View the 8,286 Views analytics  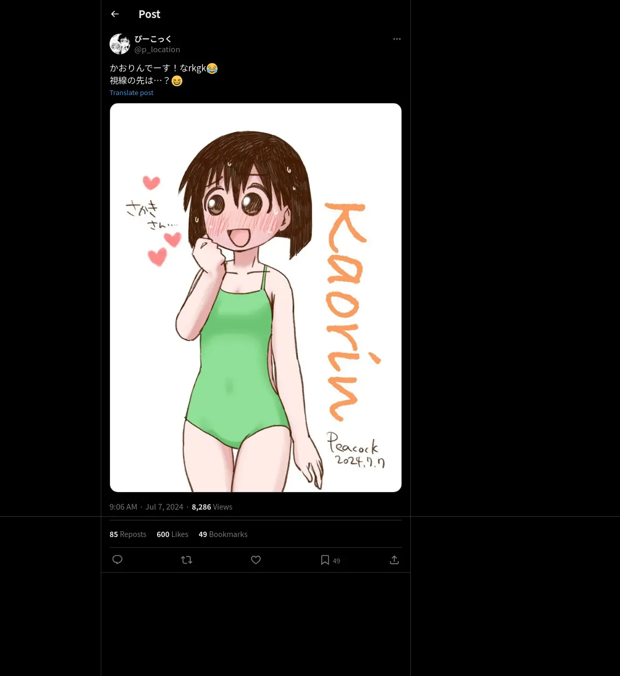pos(212,507)
